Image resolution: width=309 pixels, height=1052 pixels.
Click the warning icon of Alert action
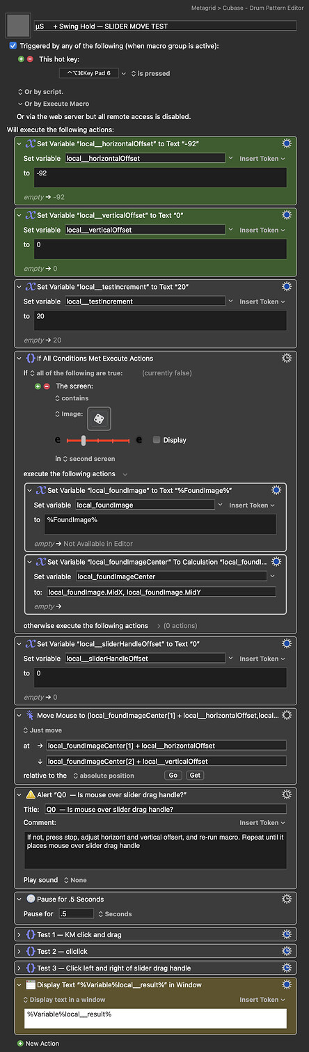click(30, 795)
